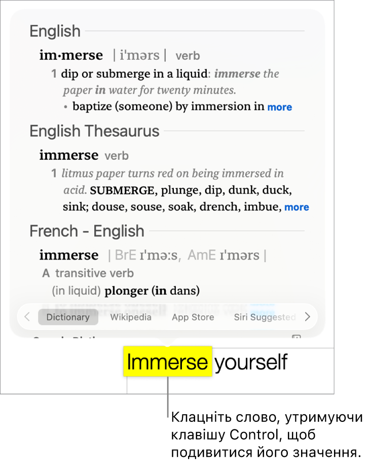Screen dimensions: 371x466
Task: Click the 'immerse' thesaurus headword
Action: pos(69,155)
